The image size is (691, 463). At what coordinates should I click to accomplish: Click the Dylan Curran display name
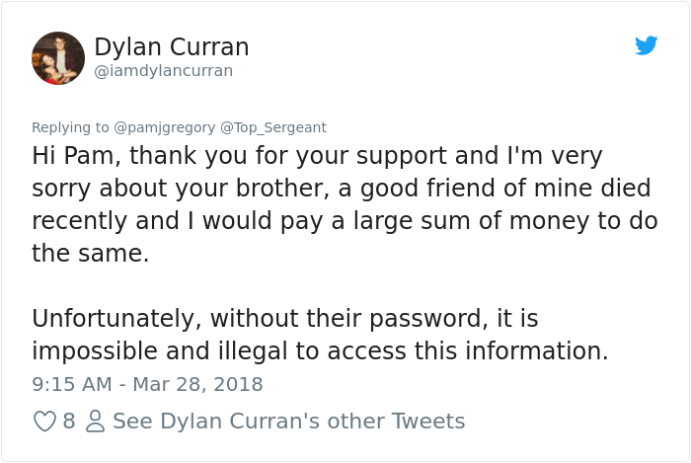[x=171, y=46]
